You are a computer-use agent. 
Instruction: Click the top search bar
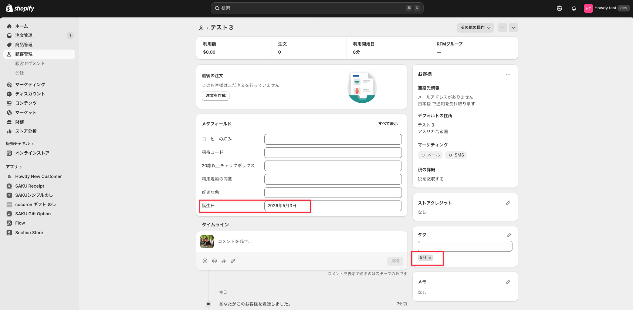(317, 8)
